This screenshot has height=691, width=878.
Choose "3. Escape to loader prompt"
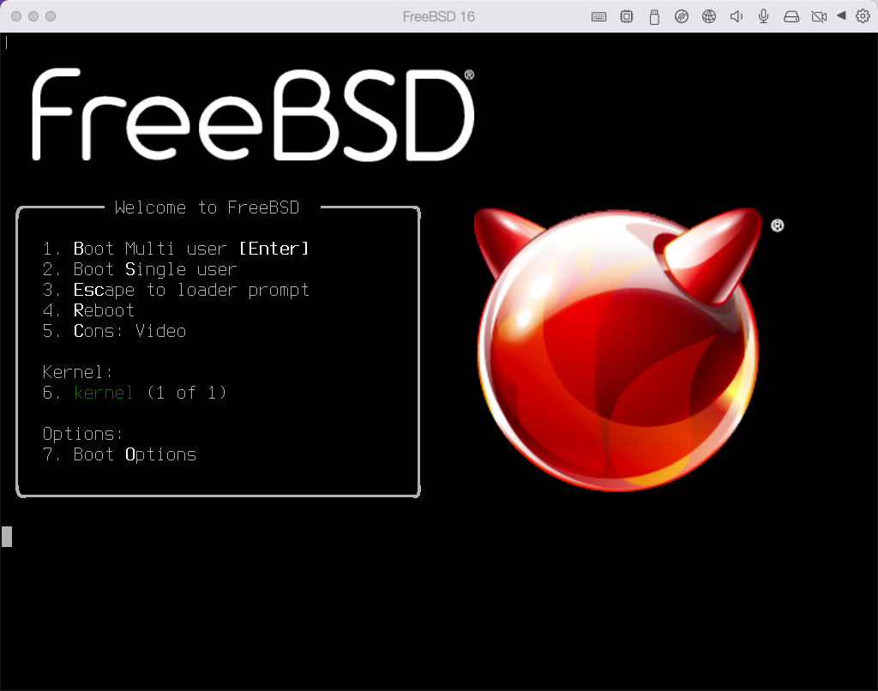tap(176, 290)
